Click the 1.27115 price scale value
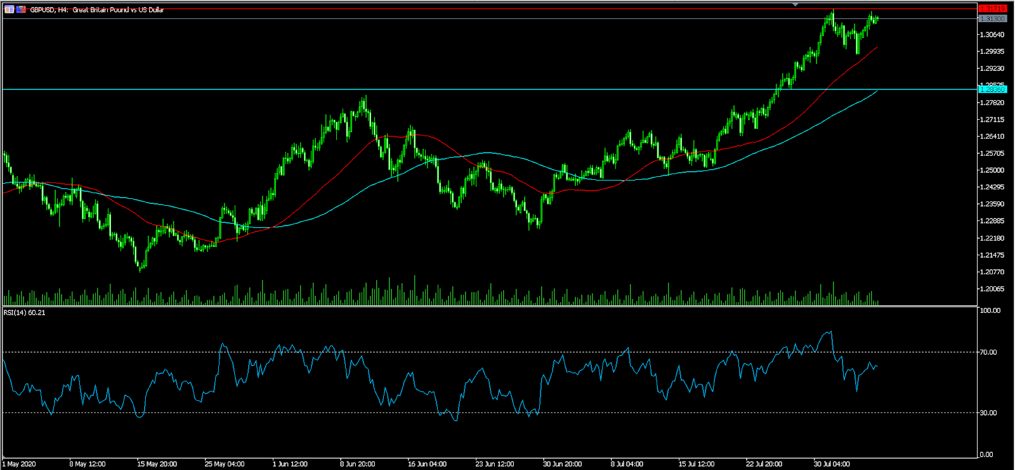This screenshot has height=470, width=1015. click(x=992, y=120)
